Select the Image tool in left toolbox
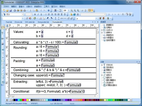 point(3,44)
